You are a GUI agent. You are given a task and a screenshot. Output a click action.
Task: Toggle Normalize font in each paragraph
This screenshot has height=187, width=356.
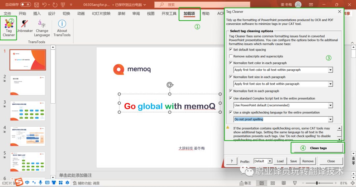[x=231, y=91]
